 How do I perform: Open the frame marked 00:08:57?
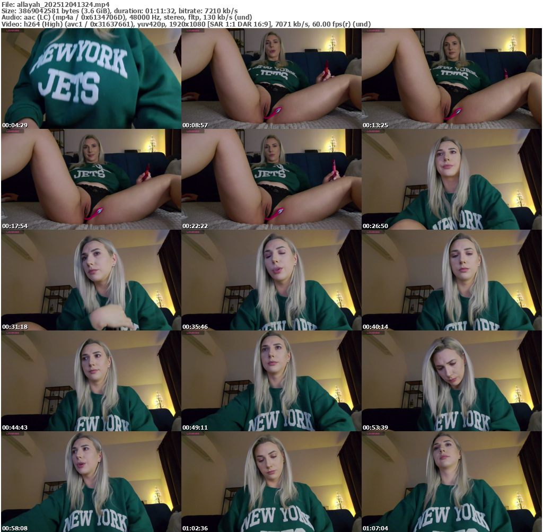271,79
